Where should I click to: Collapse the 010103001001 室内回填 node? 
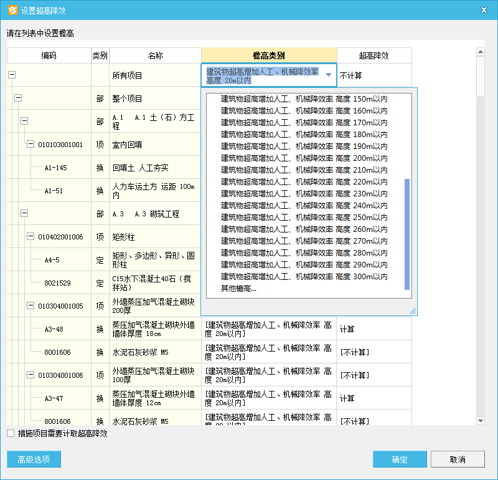[31, 145]
